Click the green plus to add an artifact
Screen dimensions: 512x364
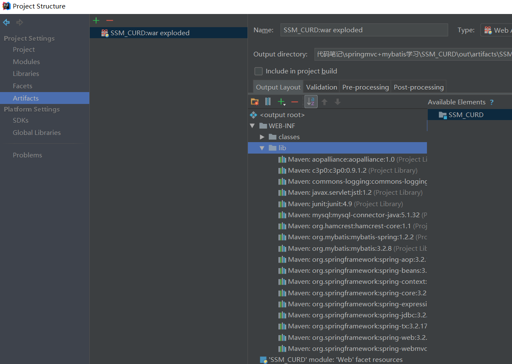point(96,20)
